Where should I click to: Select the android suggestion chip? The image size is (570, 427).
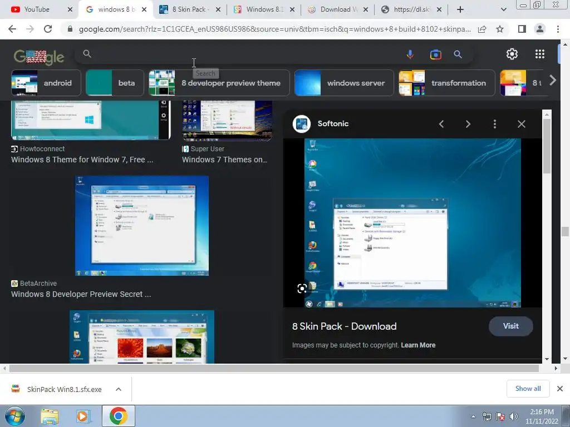coord(46,83)
